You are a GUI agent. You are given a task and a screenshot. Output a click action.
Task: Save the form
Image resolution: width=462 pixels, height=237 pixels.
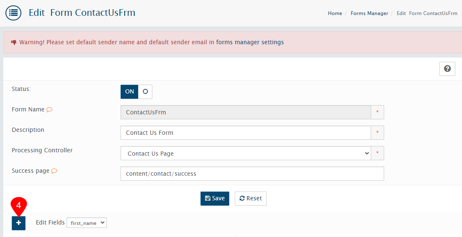[x=215, y=199]
